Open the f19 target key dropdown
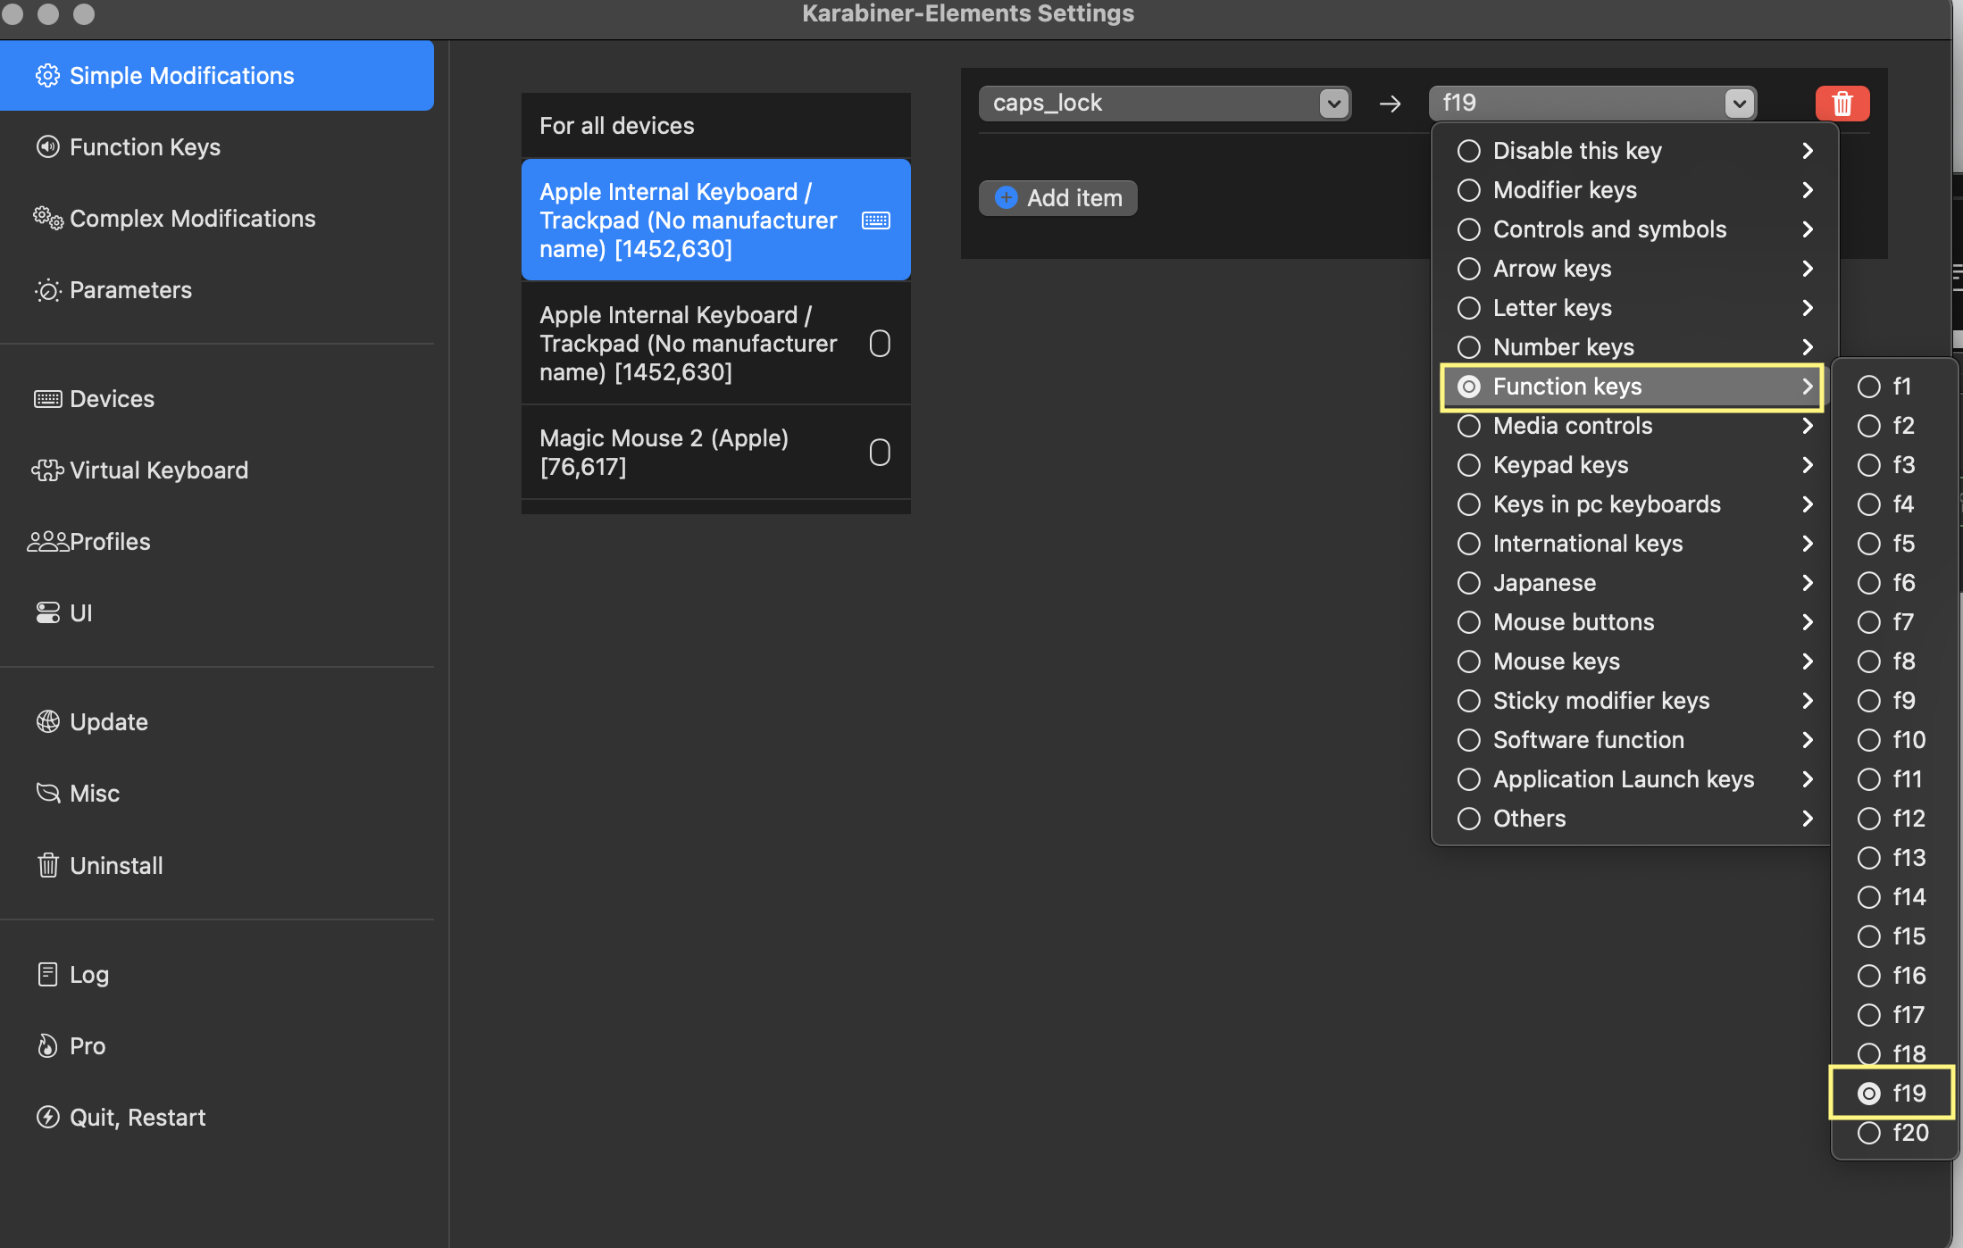 point(1592,104)
